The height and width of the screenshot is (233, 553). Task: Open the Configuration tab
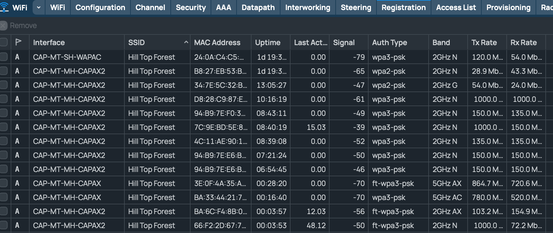(x=100, y=7)
